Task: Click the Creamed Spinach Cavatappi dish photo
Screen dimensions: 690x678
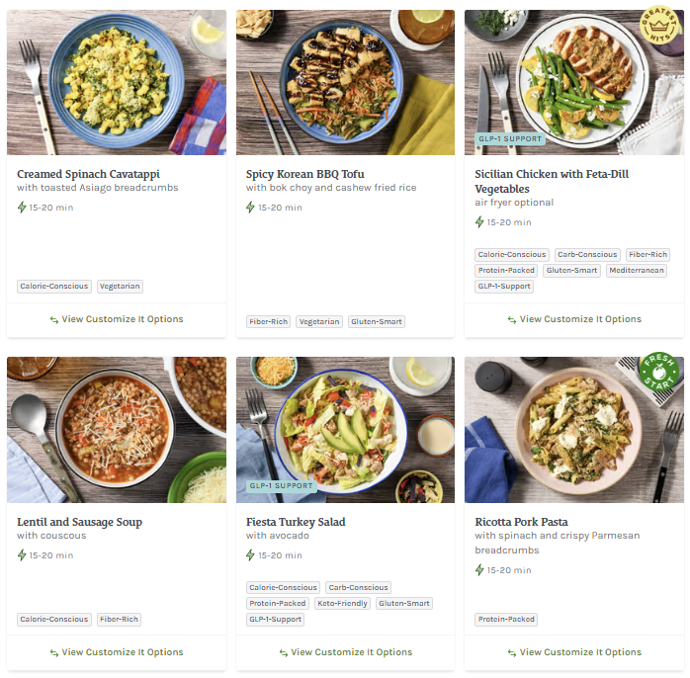Action: point(117,83)
